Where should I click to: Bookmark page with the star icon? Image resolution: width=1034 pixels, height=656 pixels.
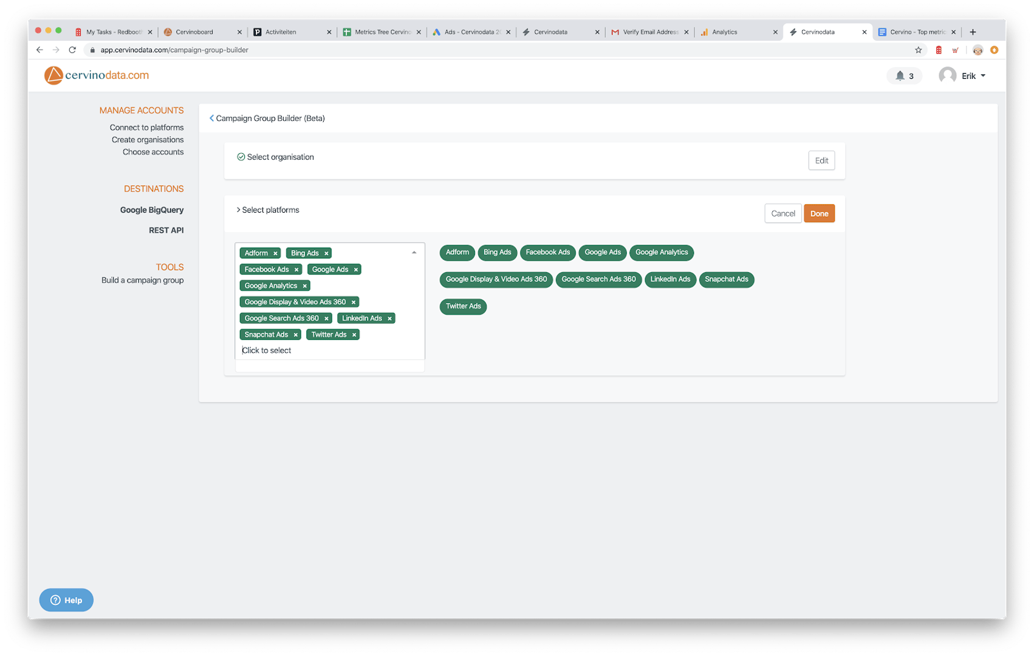pyautogui.click(x=918, y=50)
